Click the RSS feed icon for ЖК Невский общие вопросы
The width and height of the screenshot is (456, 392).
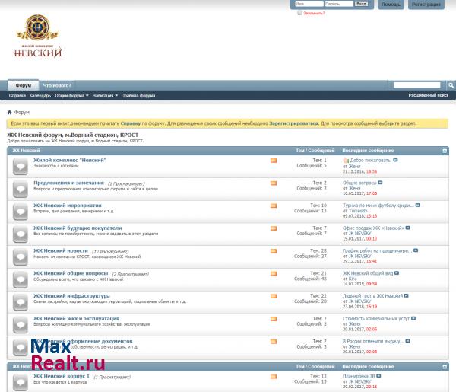pos(274,273)
